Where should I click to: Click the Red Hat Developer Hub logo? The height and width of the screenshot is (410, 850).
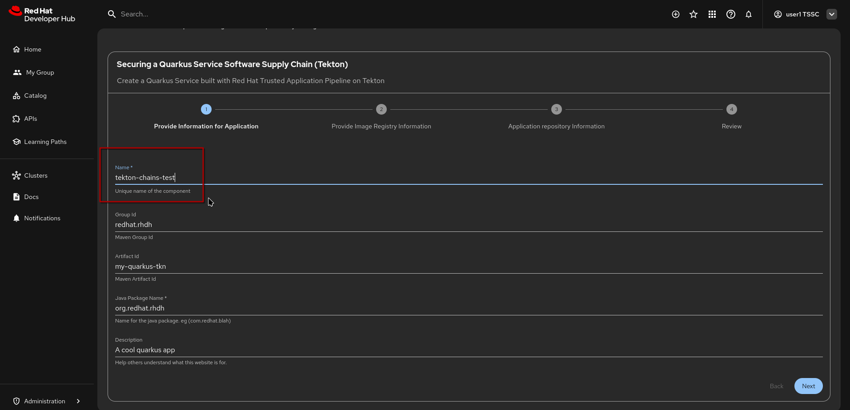point(42,15)
